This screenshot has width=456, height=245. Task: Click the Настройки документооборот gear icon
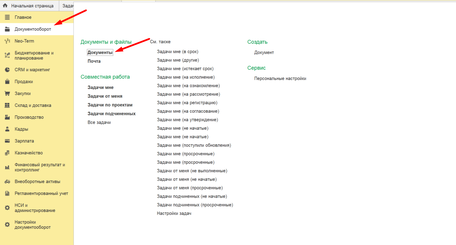7,224
